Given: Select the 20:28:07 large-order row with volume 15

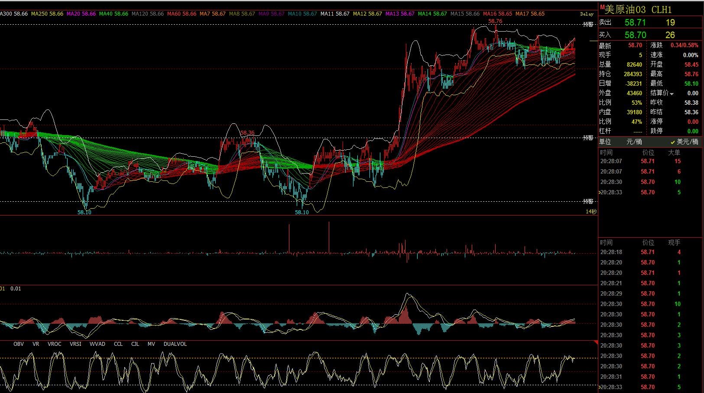Looking at the screenshot, I should tap(650, 161).
